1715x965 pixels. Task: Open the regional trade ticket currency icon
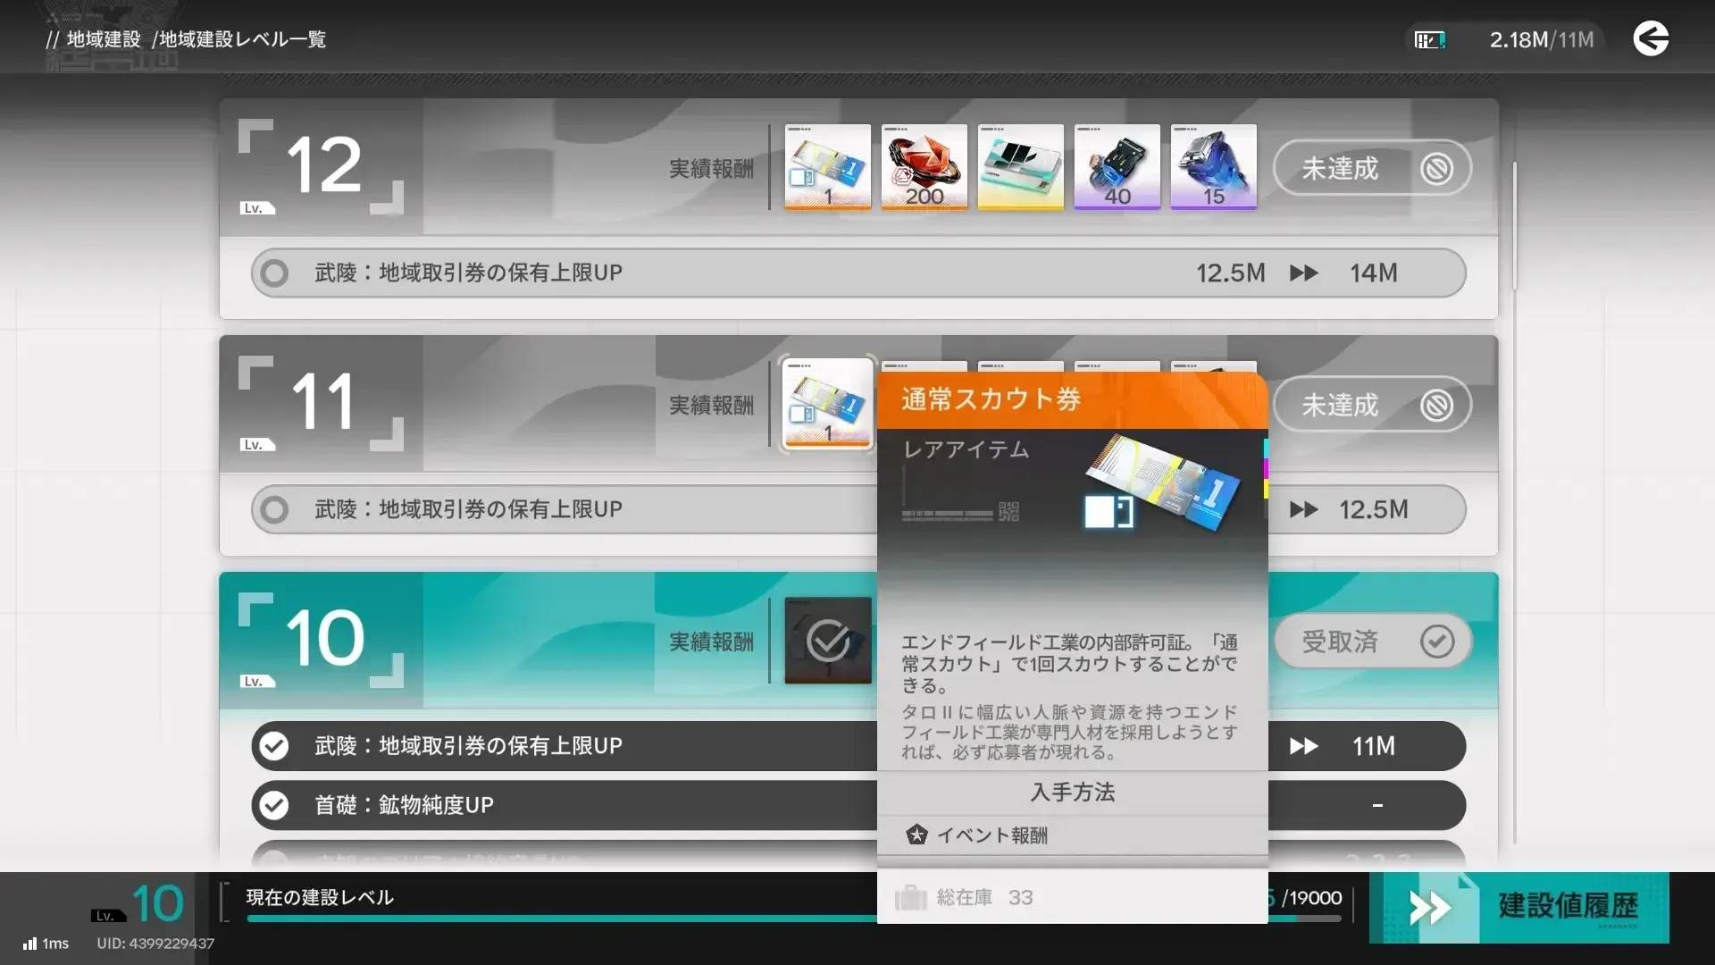pyautogui.click(x=1430, y=40)
